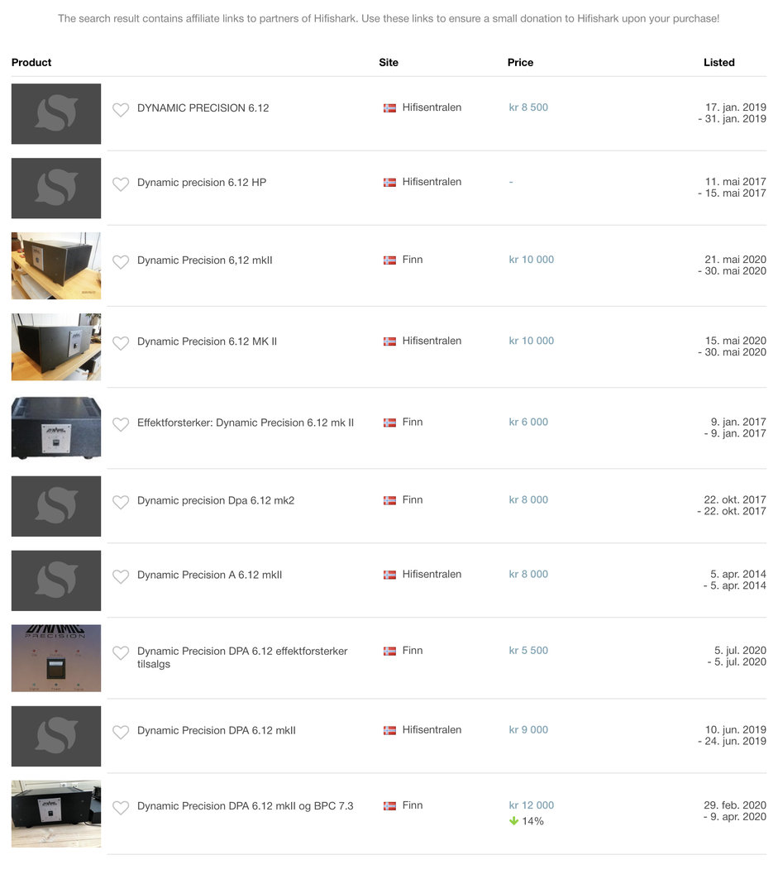
Task: Click the Product column header
Action: pyautogui.click(x=31, y=63)
